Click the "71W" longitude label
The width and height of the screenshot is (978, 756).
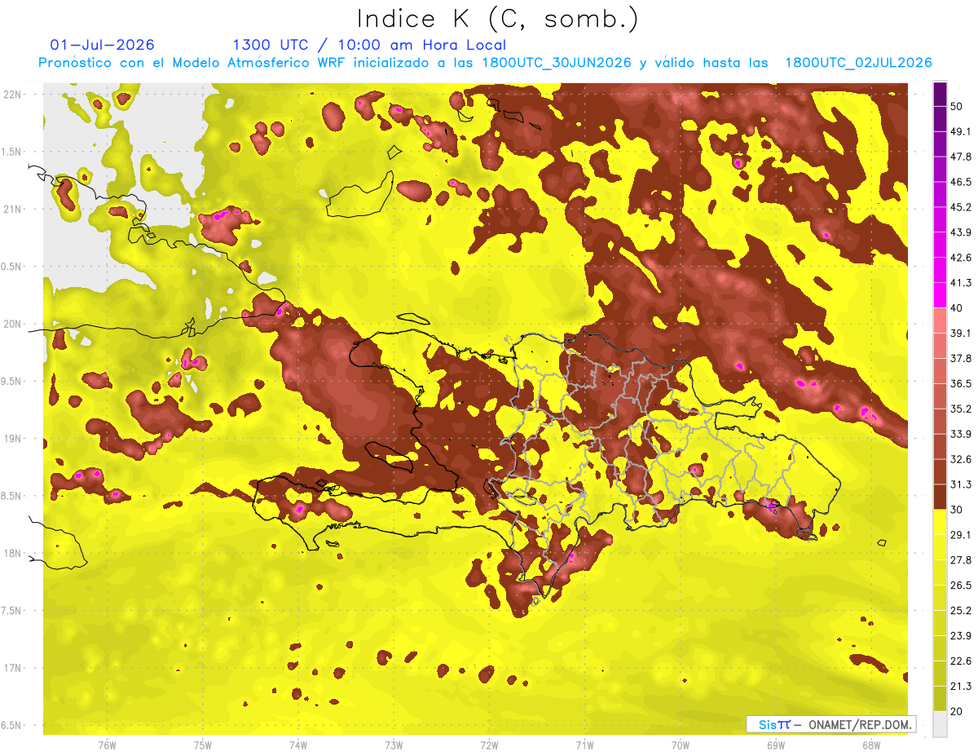click(x=584, y=745)
